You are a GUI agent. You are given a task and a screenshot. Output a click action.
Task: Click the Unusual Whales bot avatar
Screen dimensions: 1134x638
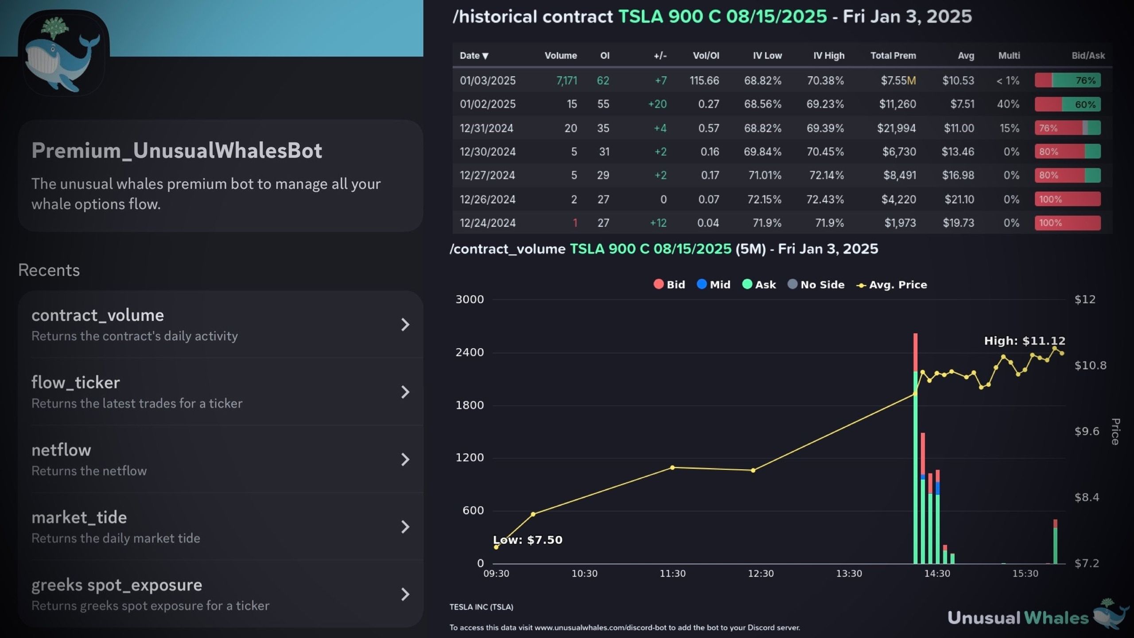(x=64, y=53)
